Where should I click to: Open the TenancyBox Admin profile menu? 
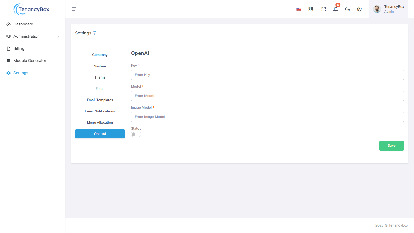(388, 9)
